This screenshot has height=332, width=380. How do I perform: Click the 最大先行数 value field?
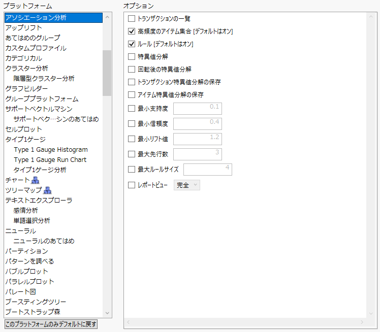click(198, 154)
